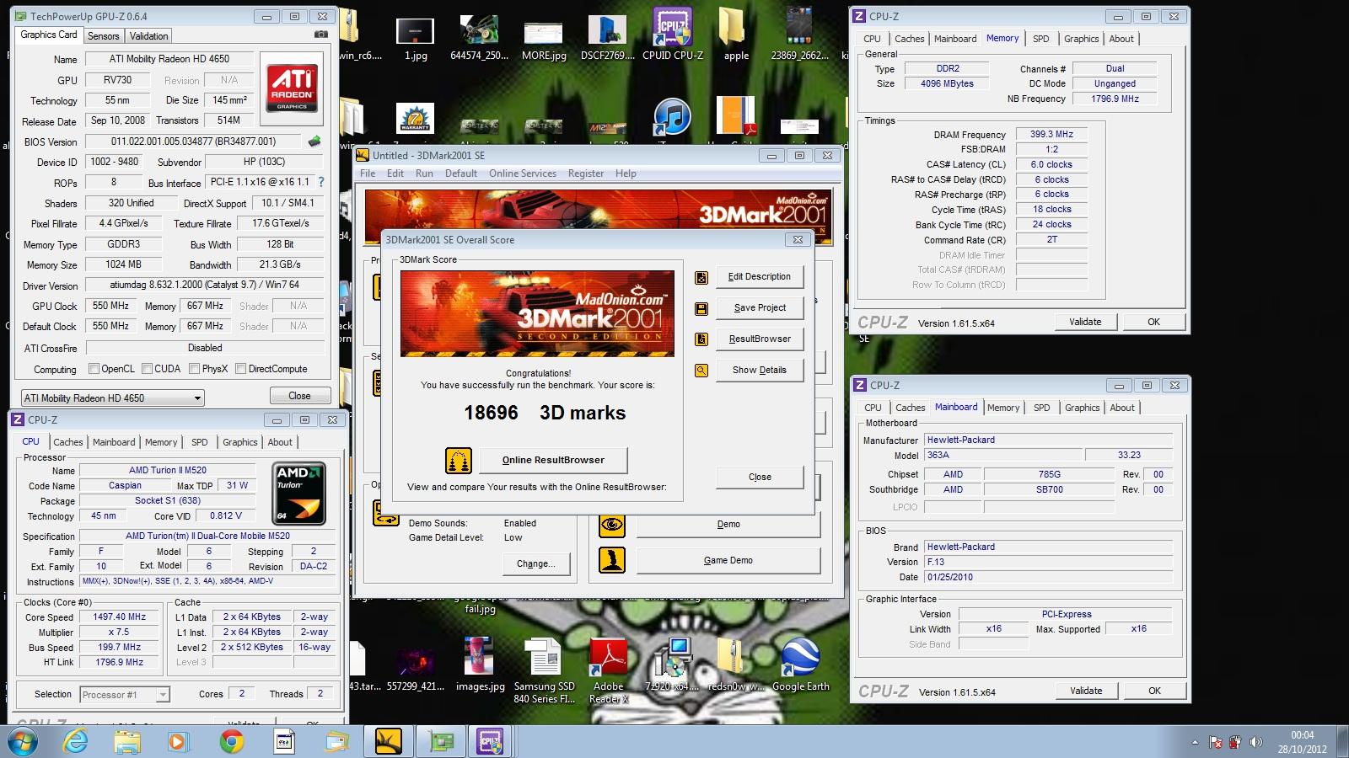Click the Edit Description icon
The width and height of the screenshot is (1349, 758).
click(701, 277)
